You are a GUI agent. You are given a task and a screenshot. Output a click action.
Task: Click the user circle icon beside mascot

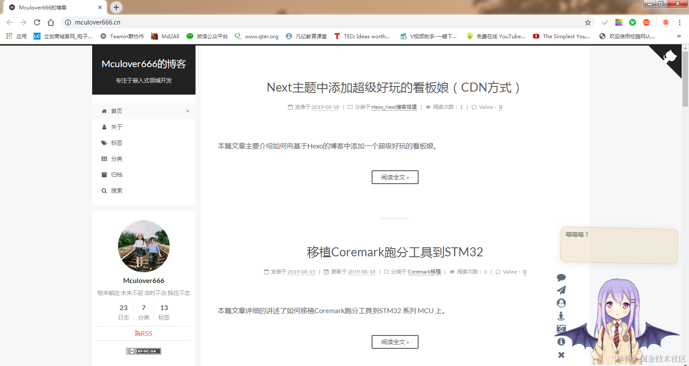(x=561, y=303)
